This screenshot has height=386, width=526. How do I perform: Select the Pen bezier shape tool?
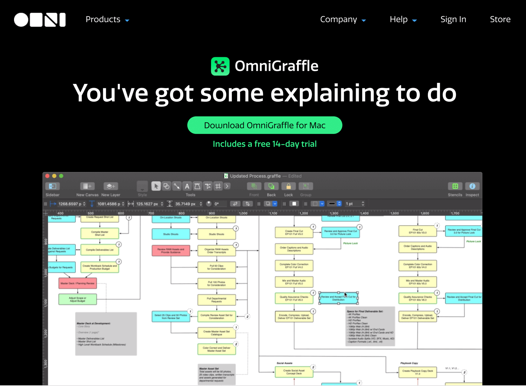click(x=197, y=186)
